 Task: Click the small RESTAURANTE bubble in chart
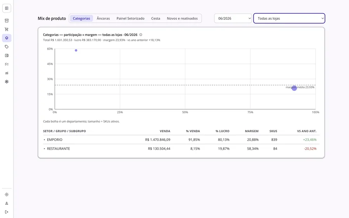(x=76, y=50)
